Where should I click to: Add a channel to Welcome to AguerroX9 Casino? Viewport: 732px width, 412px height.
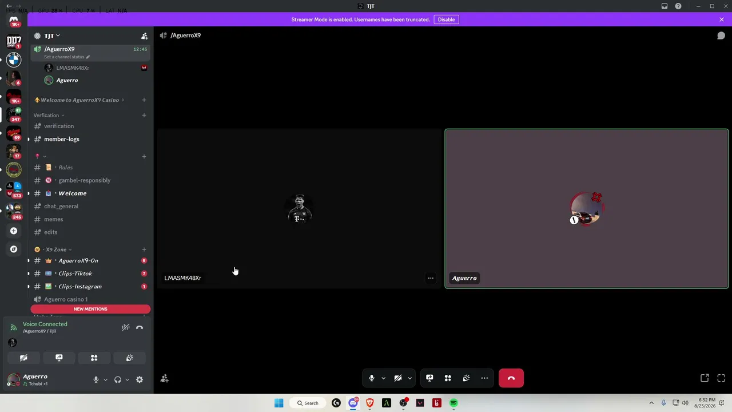[x=144, y=100]
